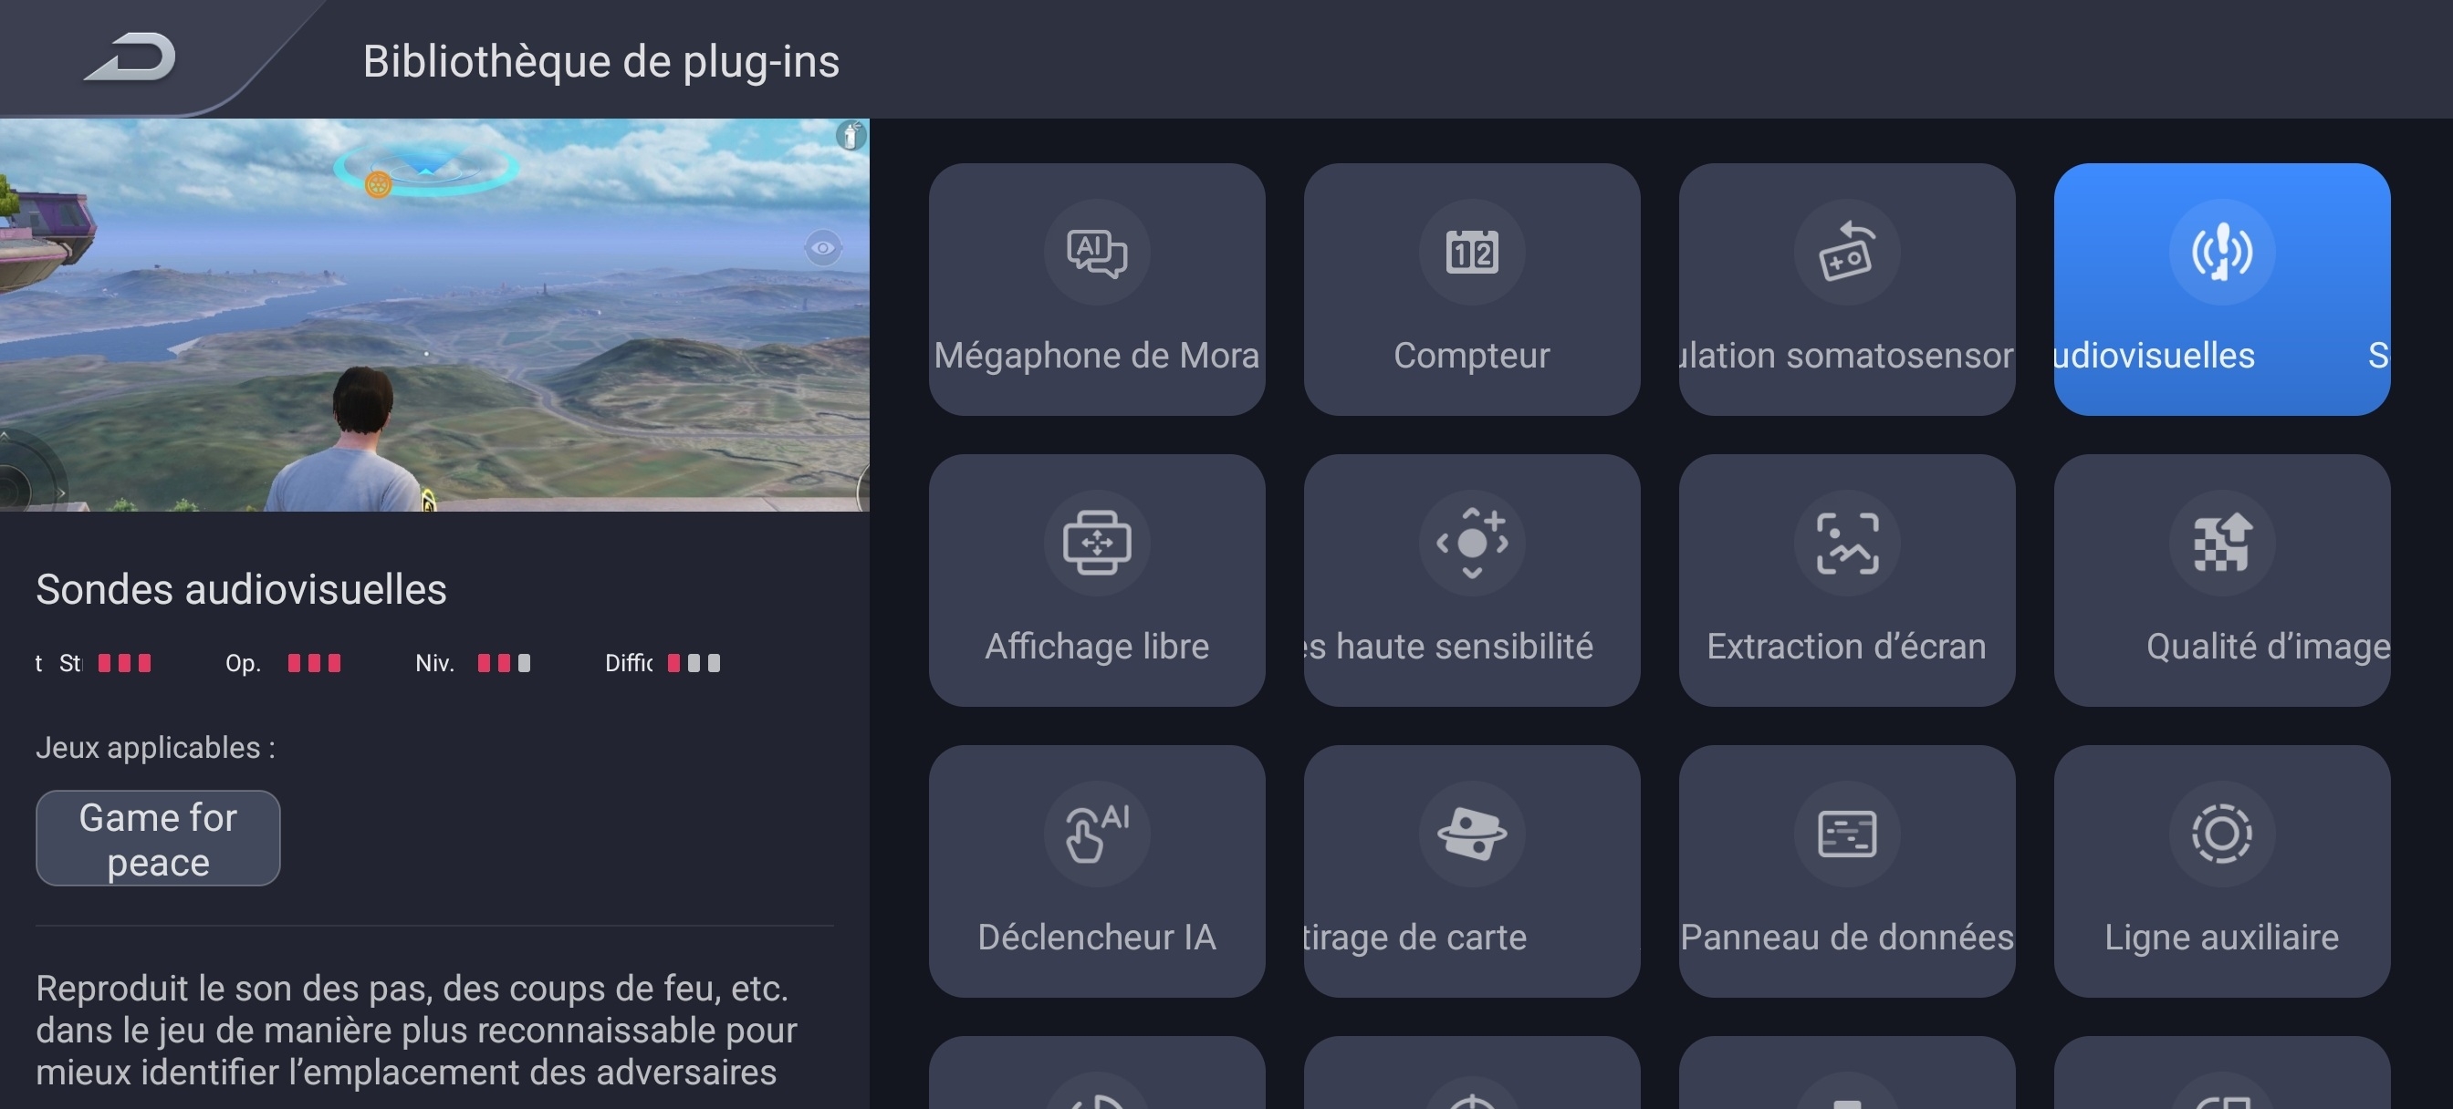Click the Déclencheur IA tap-AI icon
Image resolution: width=2453 pixels, height=1109 pixels.
click(1096, 833)
